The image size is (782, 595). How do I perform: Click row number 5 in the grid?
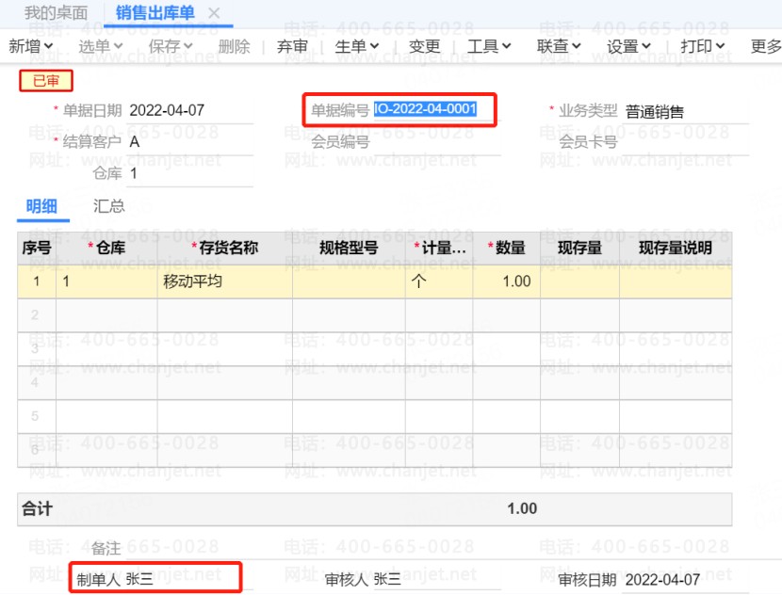pos(35,416)
